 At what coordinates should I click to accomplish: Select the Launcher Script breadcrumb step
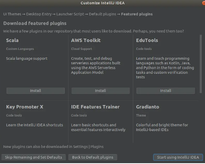coord(70,14)
